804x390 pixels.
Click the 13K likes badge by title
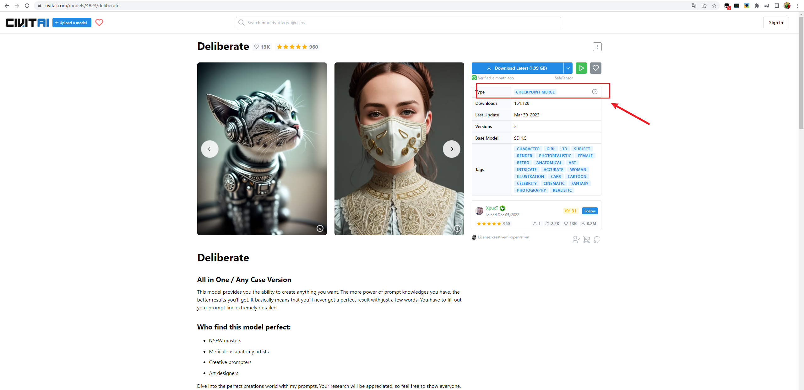pos(262,47)
